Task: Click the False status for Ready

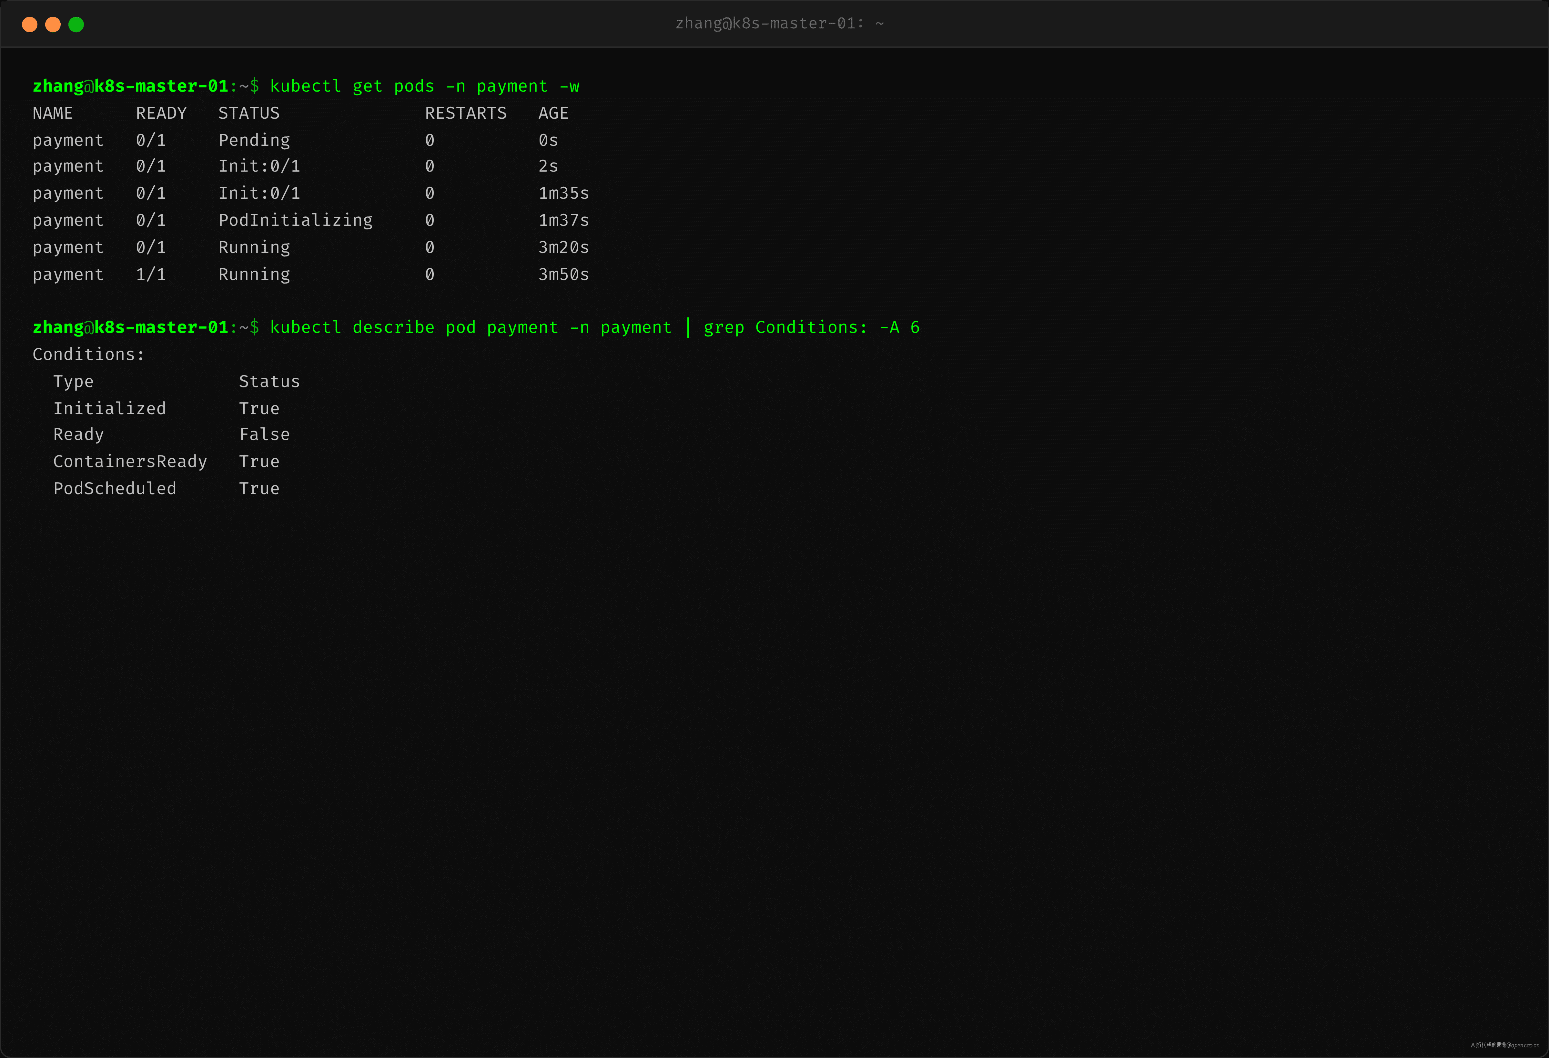Action: point(265,434)
